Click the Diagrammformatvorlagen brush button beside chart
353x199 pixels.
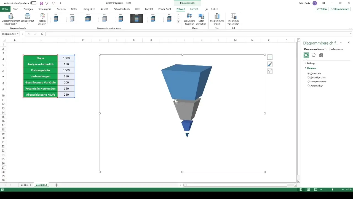tap(270, 64)
